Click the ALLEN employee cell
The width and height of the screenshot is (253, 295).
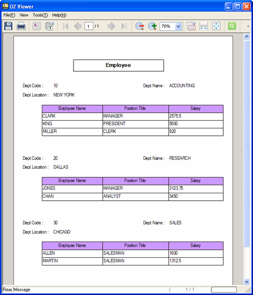click(x=72, y=253)
